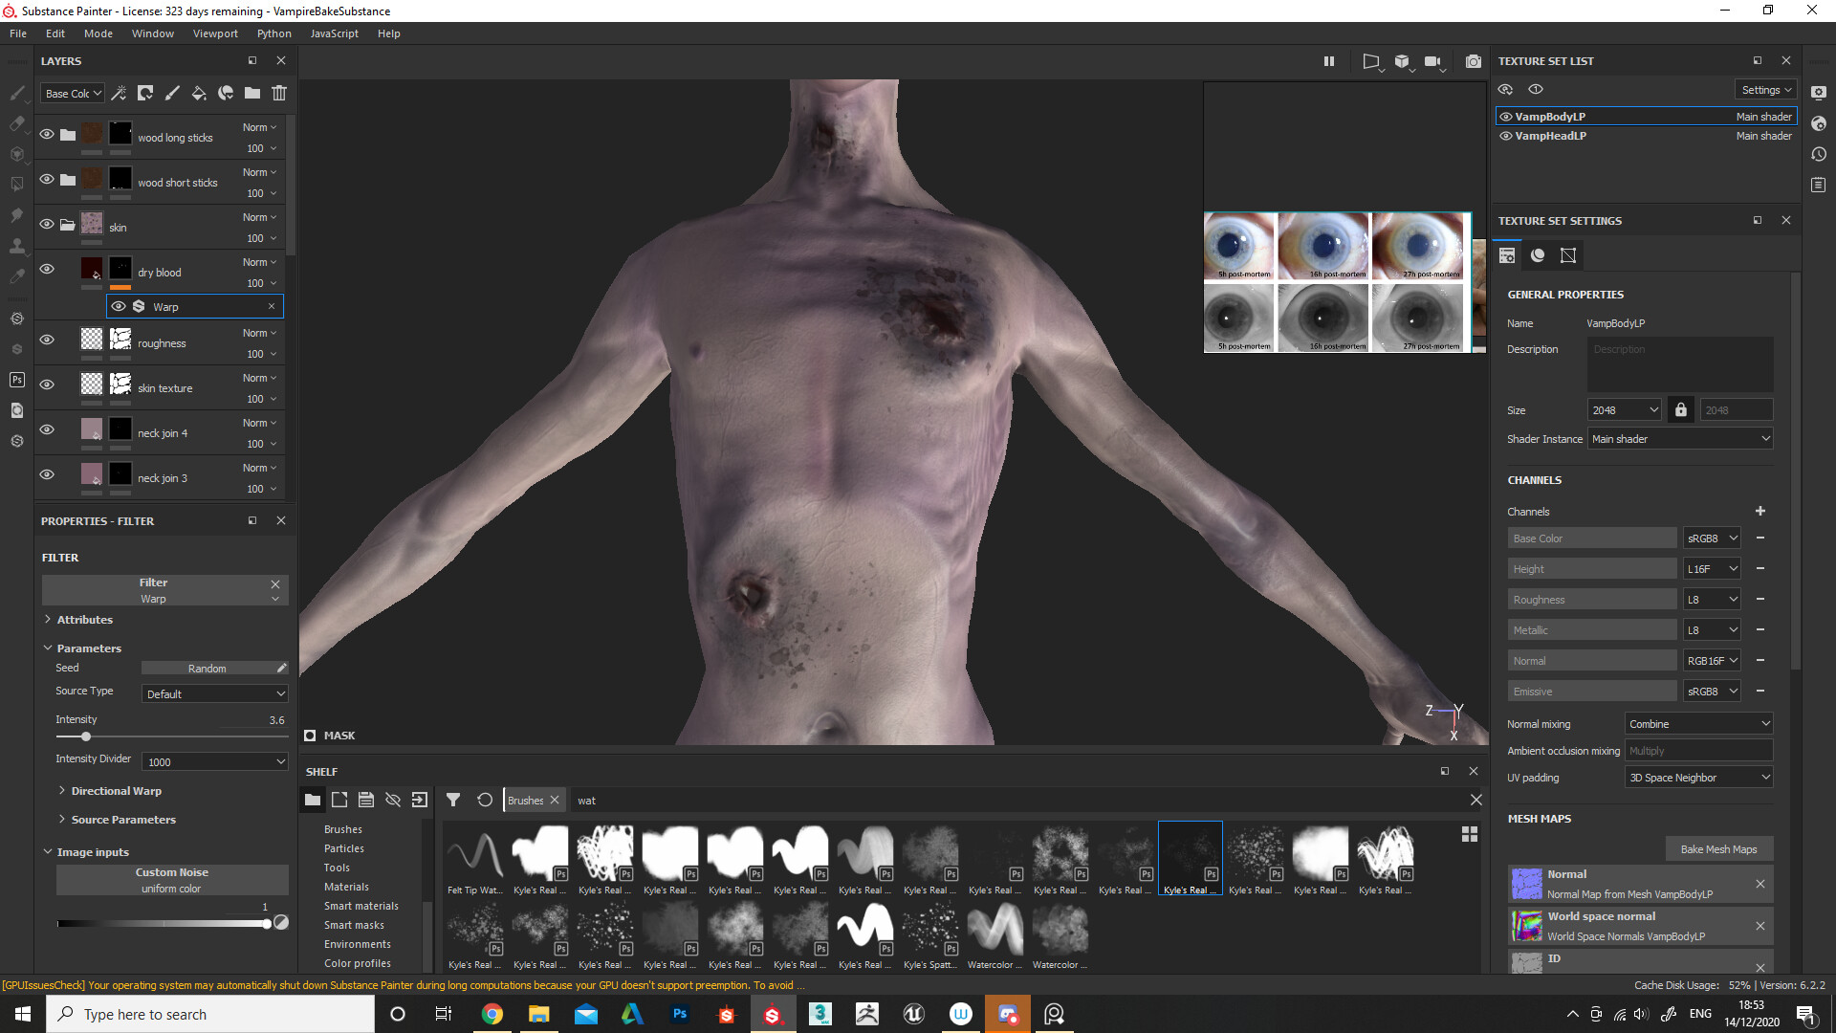Open the Python menu
1836x1033 pixels.
tap(273, 33)
